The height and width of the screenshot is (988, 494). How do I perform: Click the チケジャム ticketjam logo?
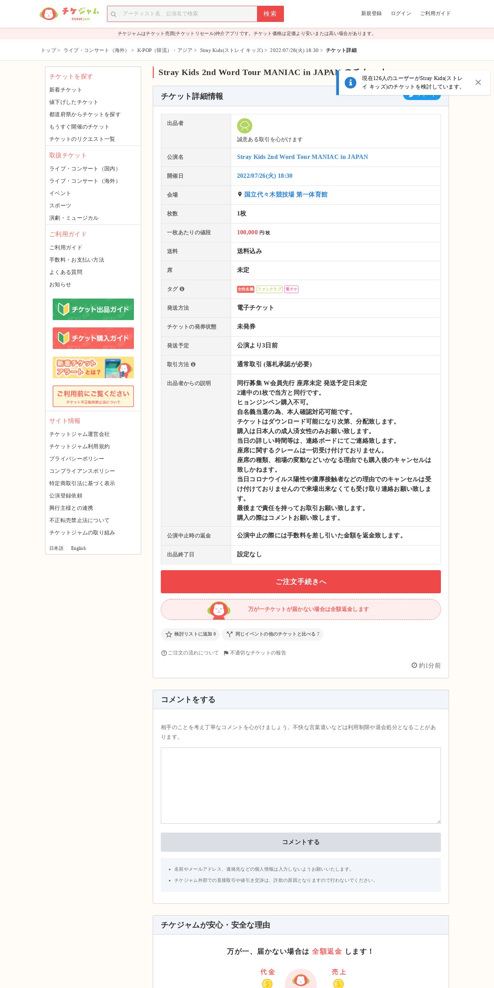coord(69,14)
